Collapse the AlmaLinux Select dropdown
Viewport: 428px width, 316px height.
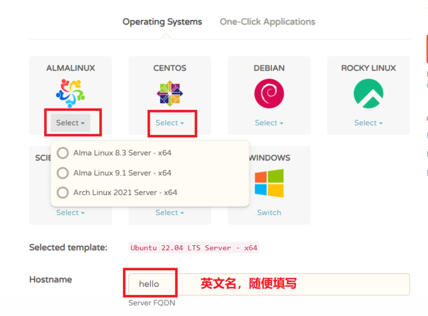click(70, 123)
